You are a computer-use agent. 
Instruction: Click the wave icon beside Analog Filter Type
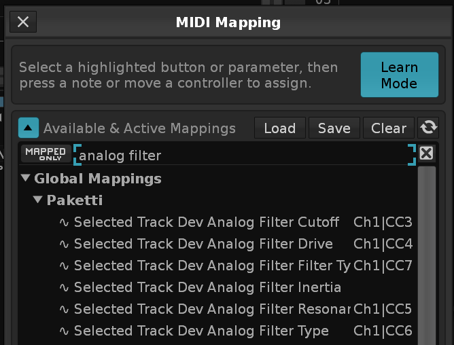[65, 331]
